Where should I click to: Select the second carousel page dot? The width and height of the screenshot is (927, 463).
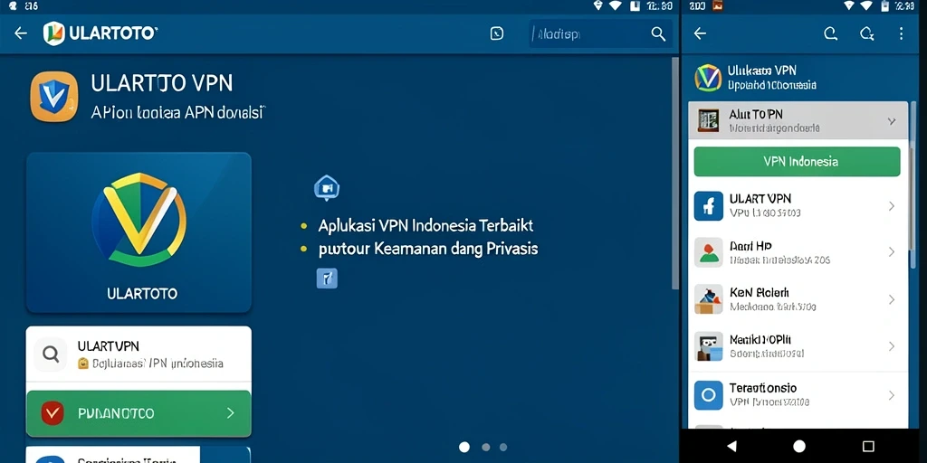486,447
